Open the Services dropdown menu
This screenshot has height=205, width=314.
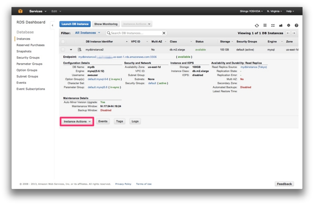[38, 11]
